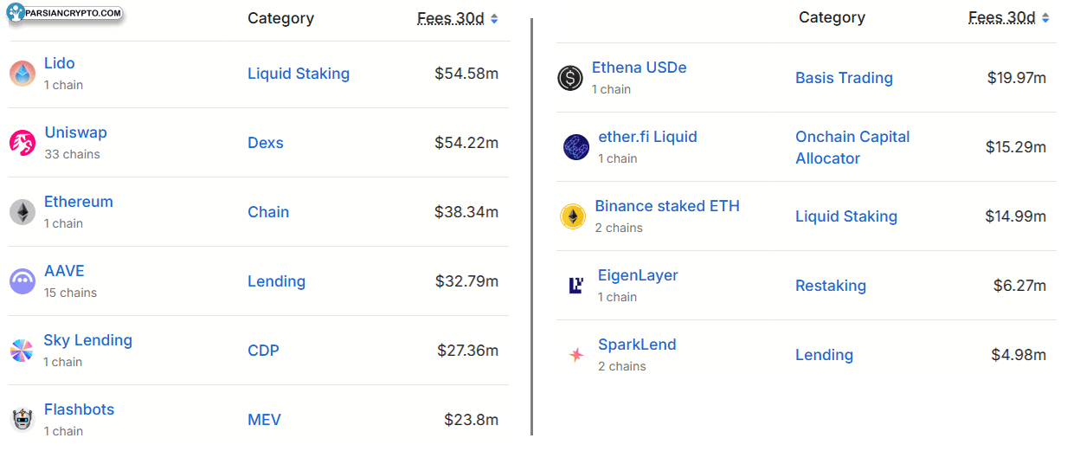The height and width of the screenshot is (451, 1067).
Task: Open the Basis Trading category link
Action: click(844, 78)
